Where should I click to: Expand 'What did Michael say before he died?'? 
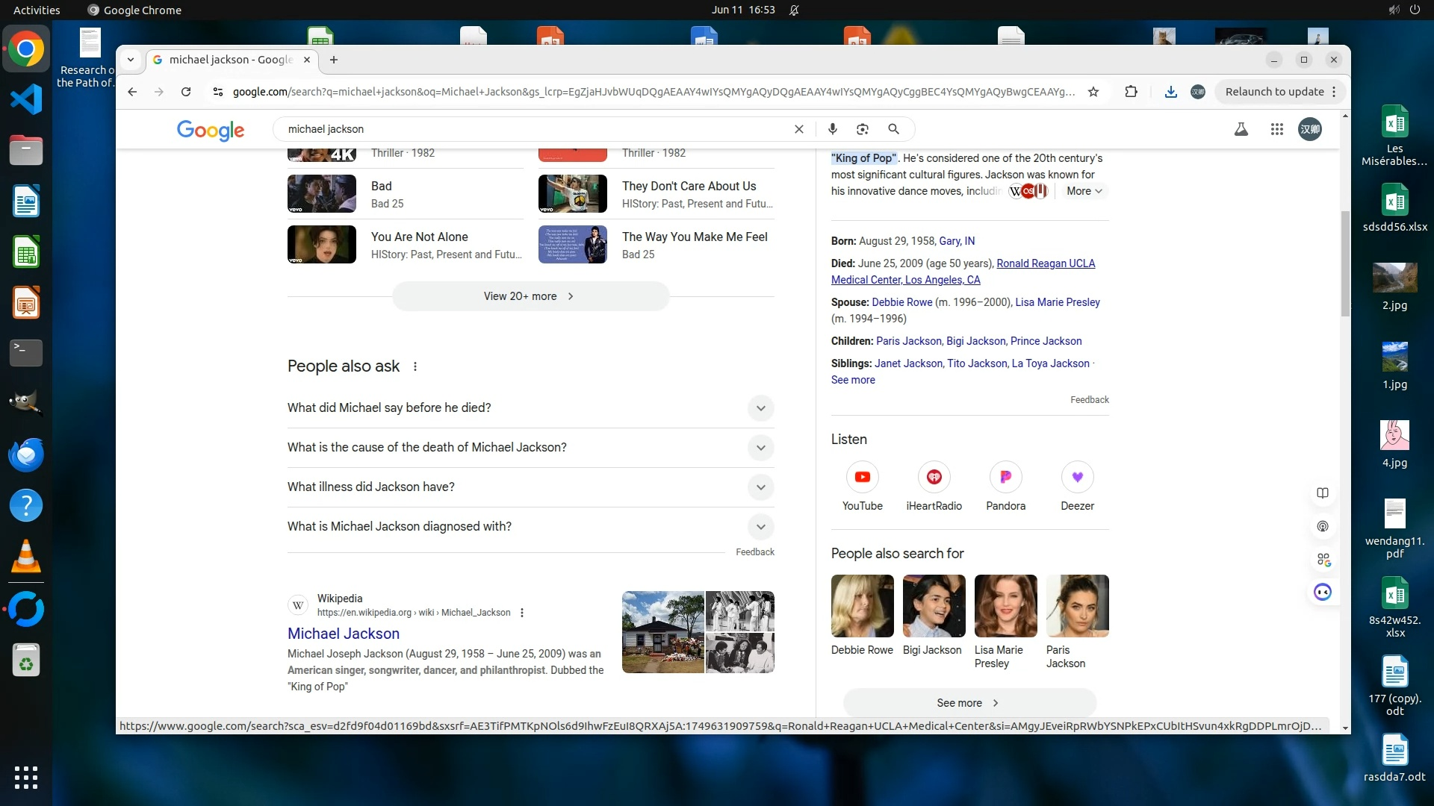pyautogui.click(x=760, y=408)
